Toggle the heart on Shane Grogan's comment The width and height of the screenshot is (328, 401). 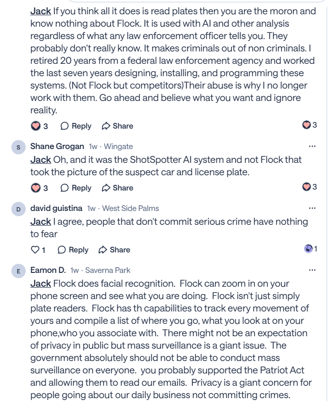click(x=36, y=188)
